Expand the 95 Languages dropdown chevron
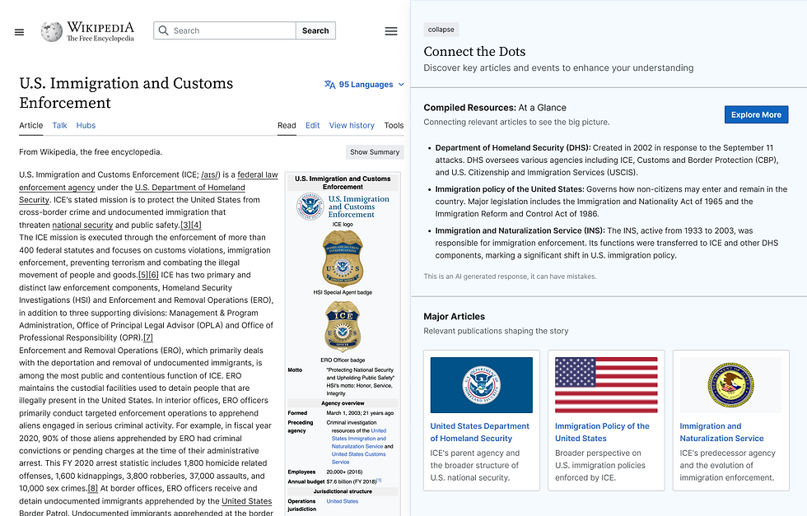The width and height of the screenshot is (807, 516). 401,85
